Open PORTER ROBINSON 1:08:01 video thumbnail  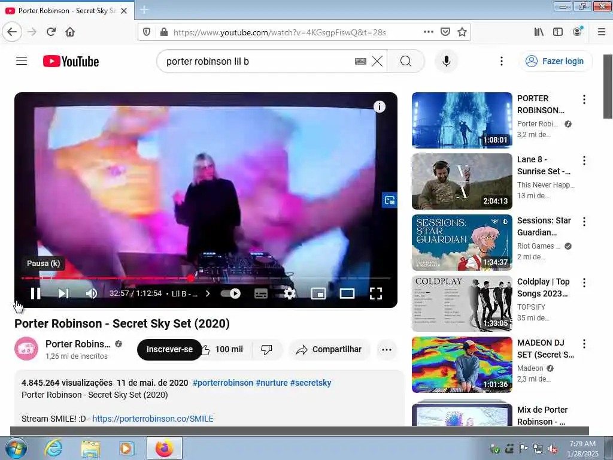point(462,120)
